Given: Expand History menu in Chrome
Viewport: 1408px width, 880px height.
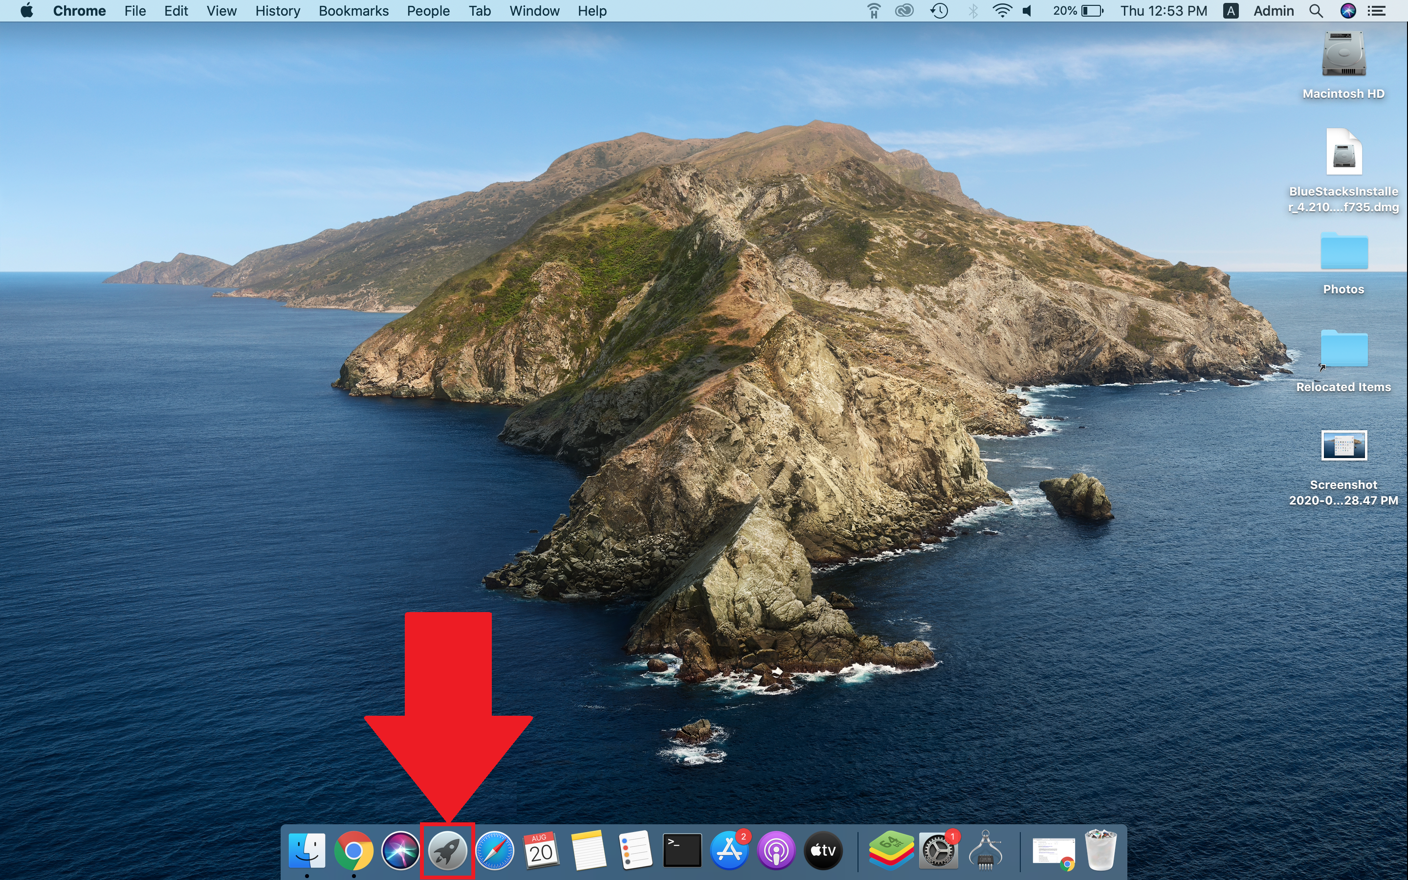Looking at the screenshot, I should [277, 11].
